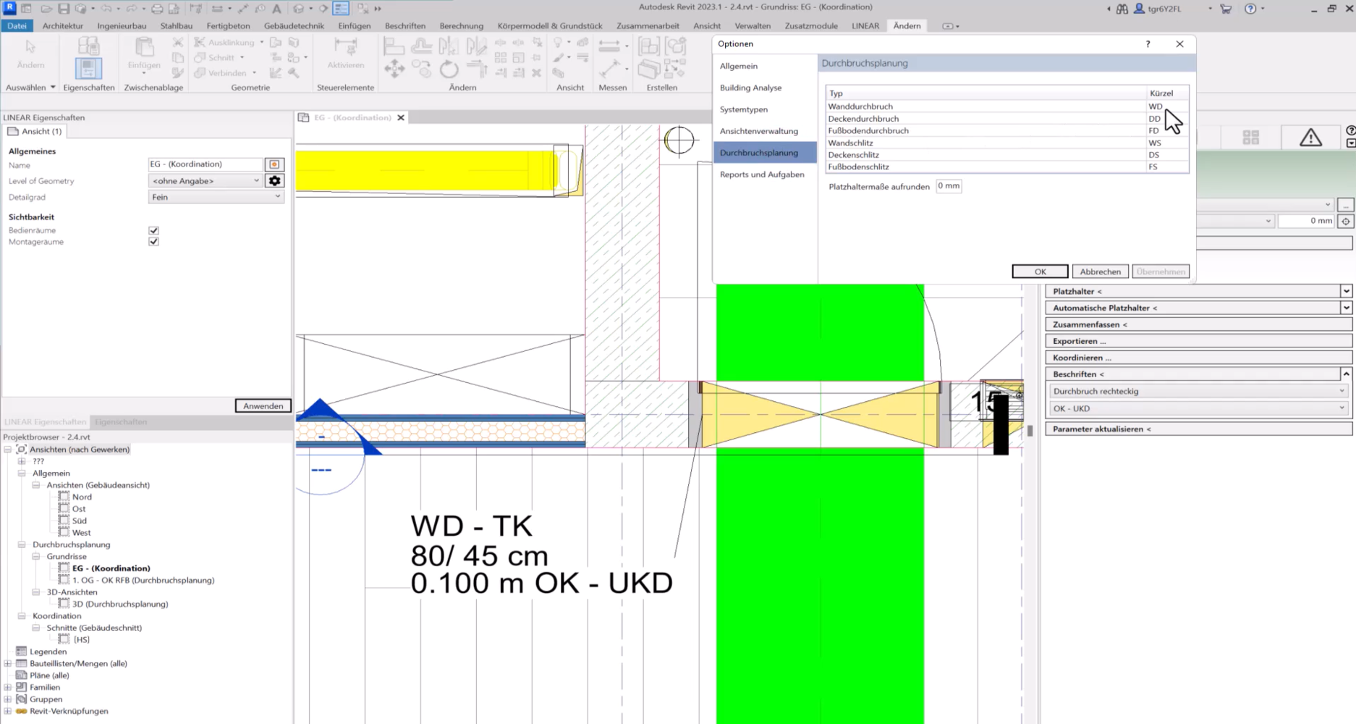Select Systemtypen in the options list

(743, 109)
